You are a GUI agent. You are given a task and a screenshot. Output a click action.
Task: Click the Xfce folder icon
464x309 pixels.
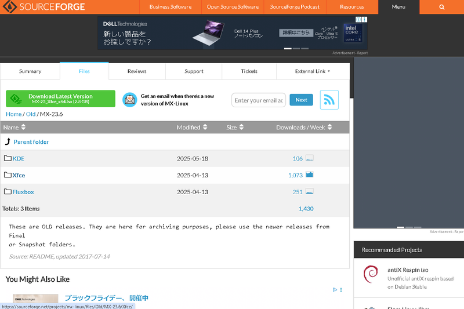pyautogui.click(x=8, y=175)
